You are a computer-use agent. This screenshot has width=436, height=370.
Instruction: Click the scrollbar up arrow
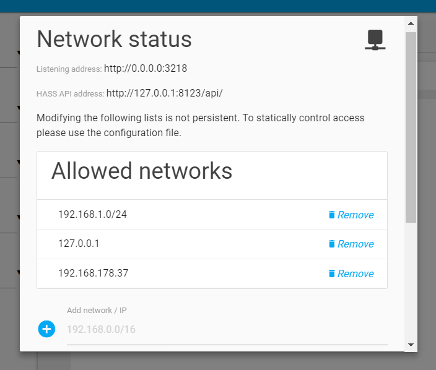tap(411, 24)
